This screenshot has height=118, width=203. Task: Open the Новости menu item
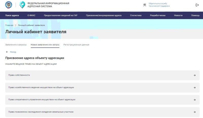pos(178,15)
